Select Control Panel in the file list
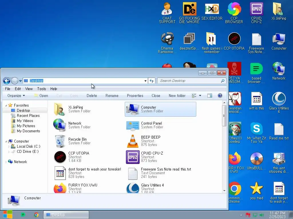 (144, 125)
